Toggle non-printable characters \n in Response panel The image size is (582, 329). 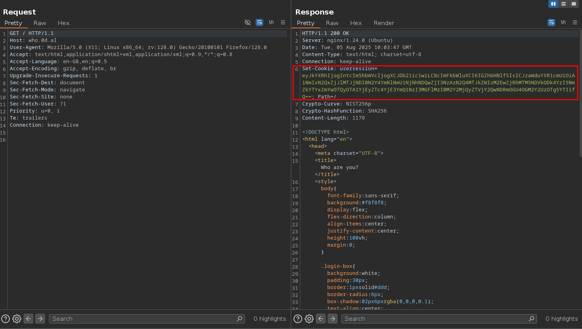click(563, 23)
